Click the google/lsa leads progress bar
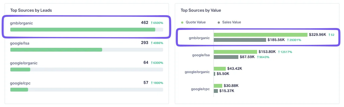Viewport: 344px width, 107px height. (x=87, y=50)
